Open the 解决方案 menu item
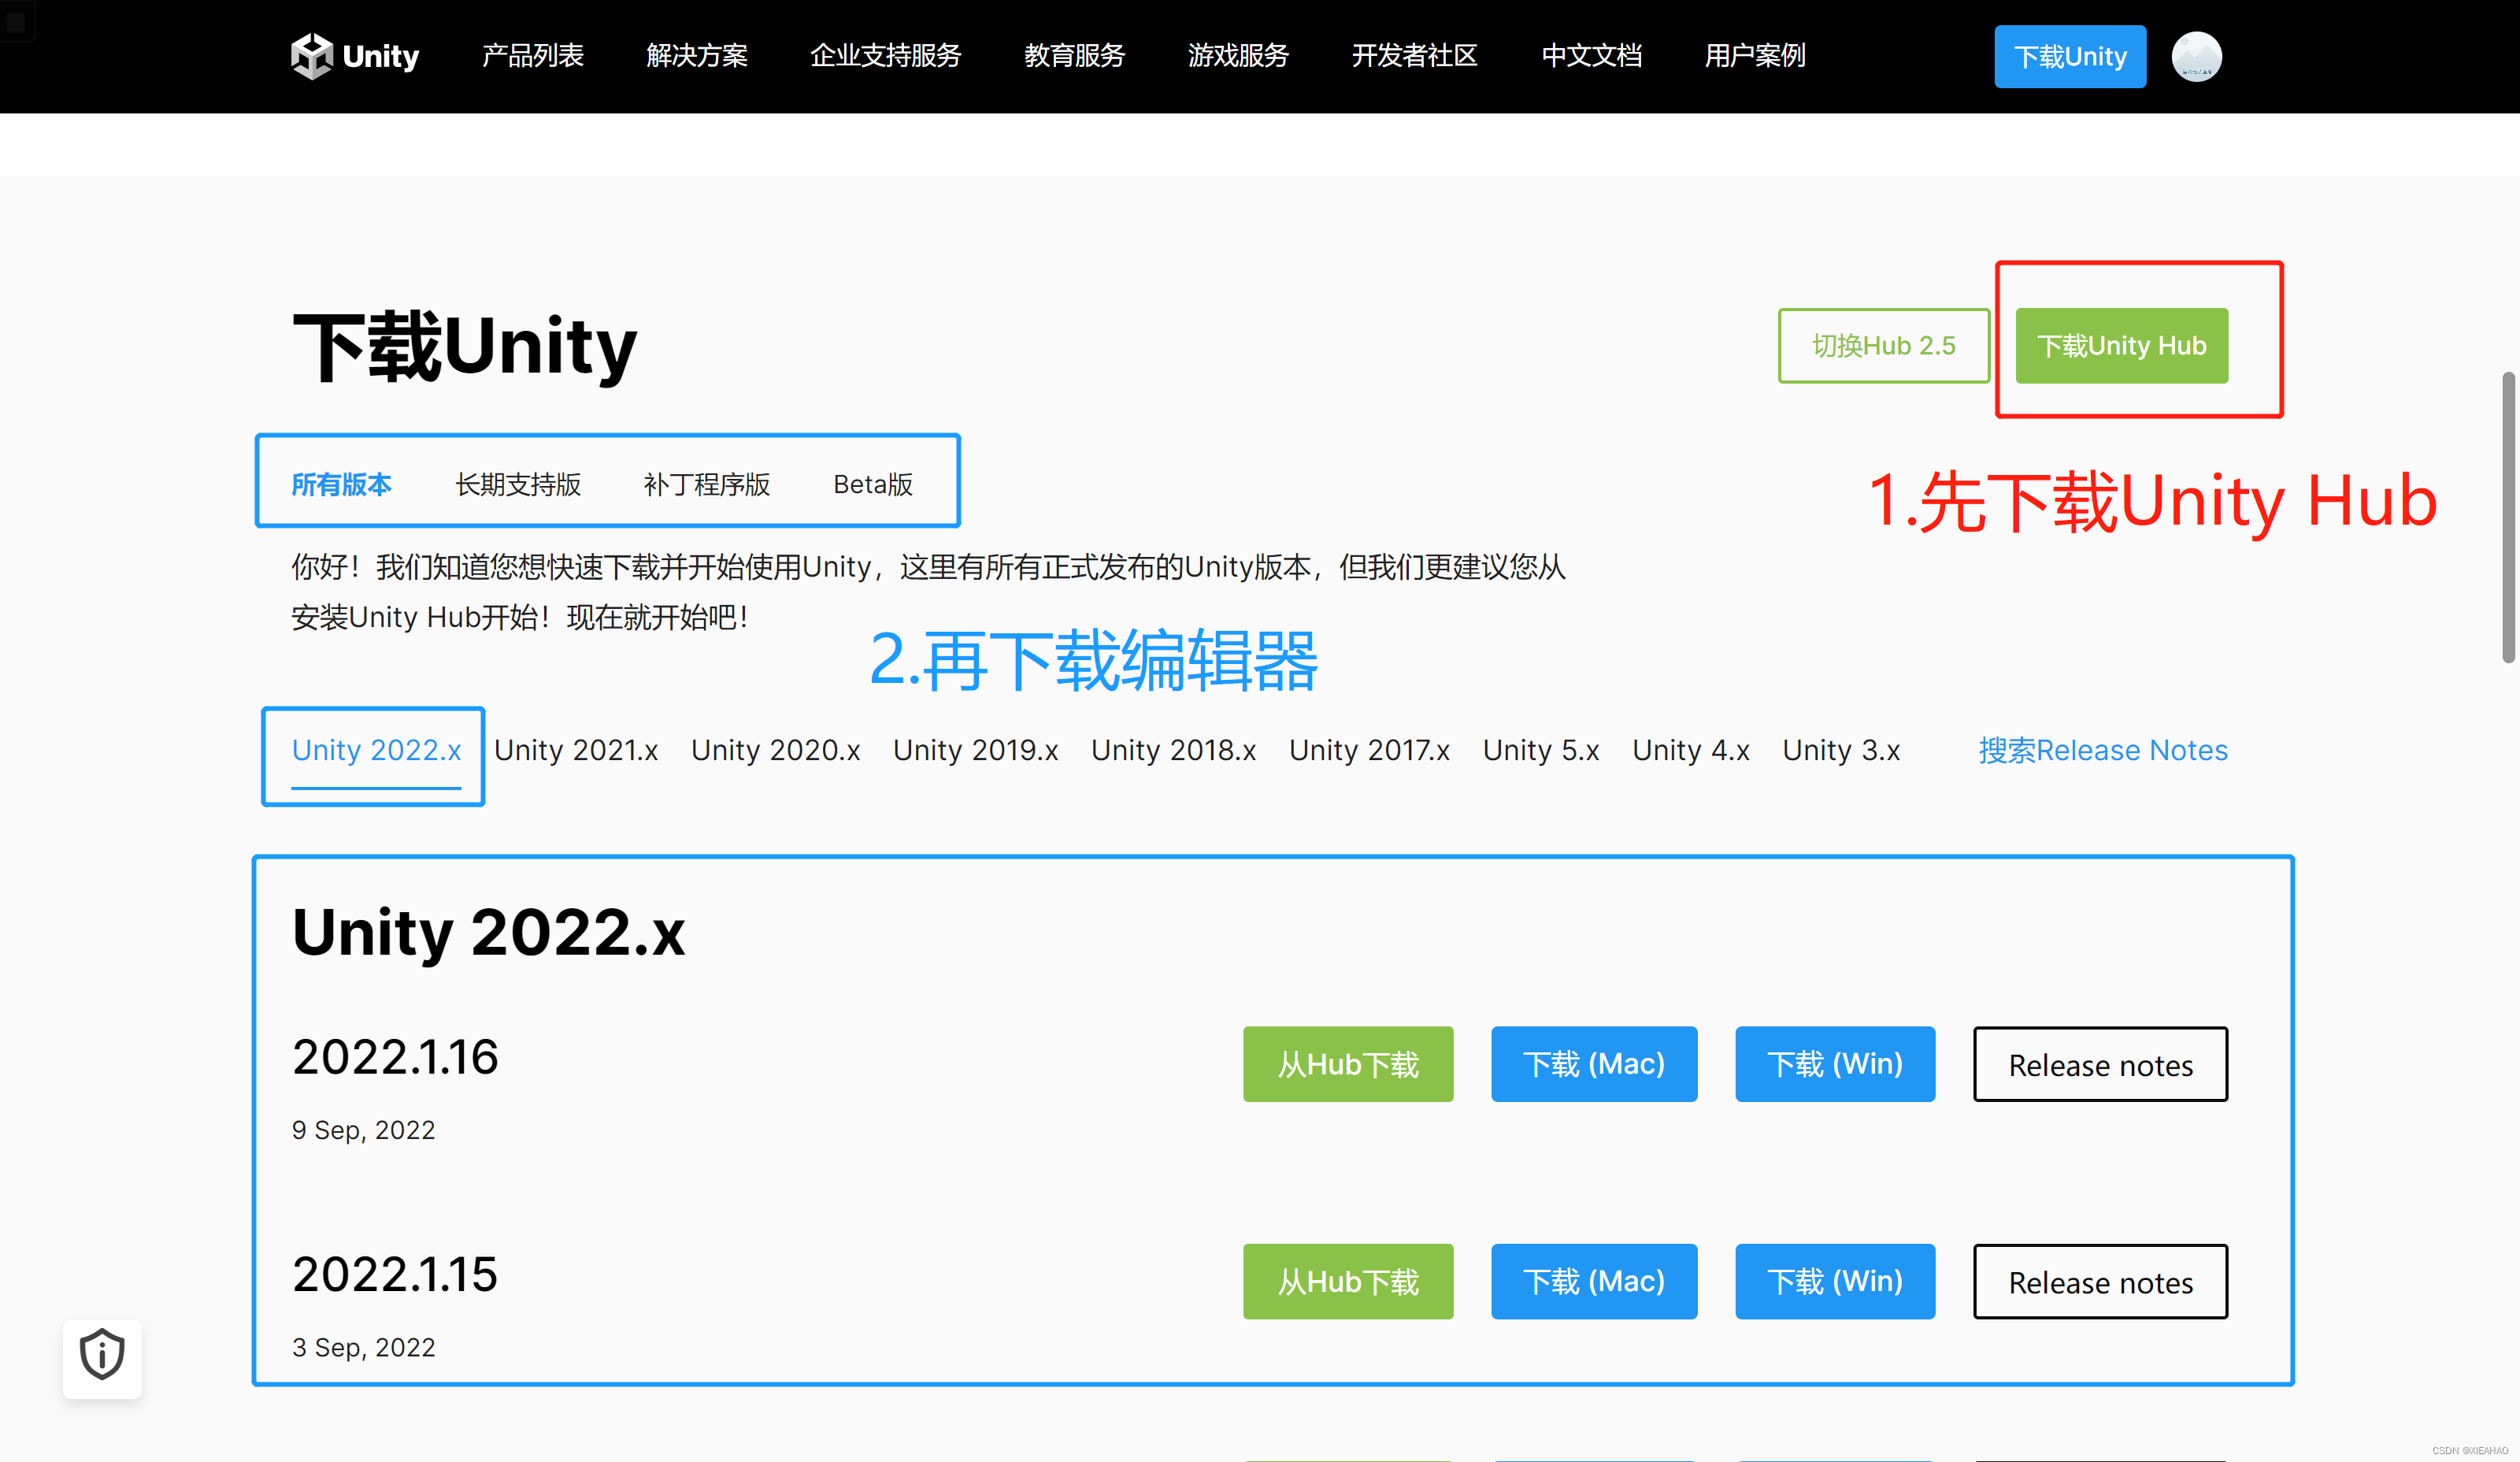2520x1462 pixels. [696, 56]
